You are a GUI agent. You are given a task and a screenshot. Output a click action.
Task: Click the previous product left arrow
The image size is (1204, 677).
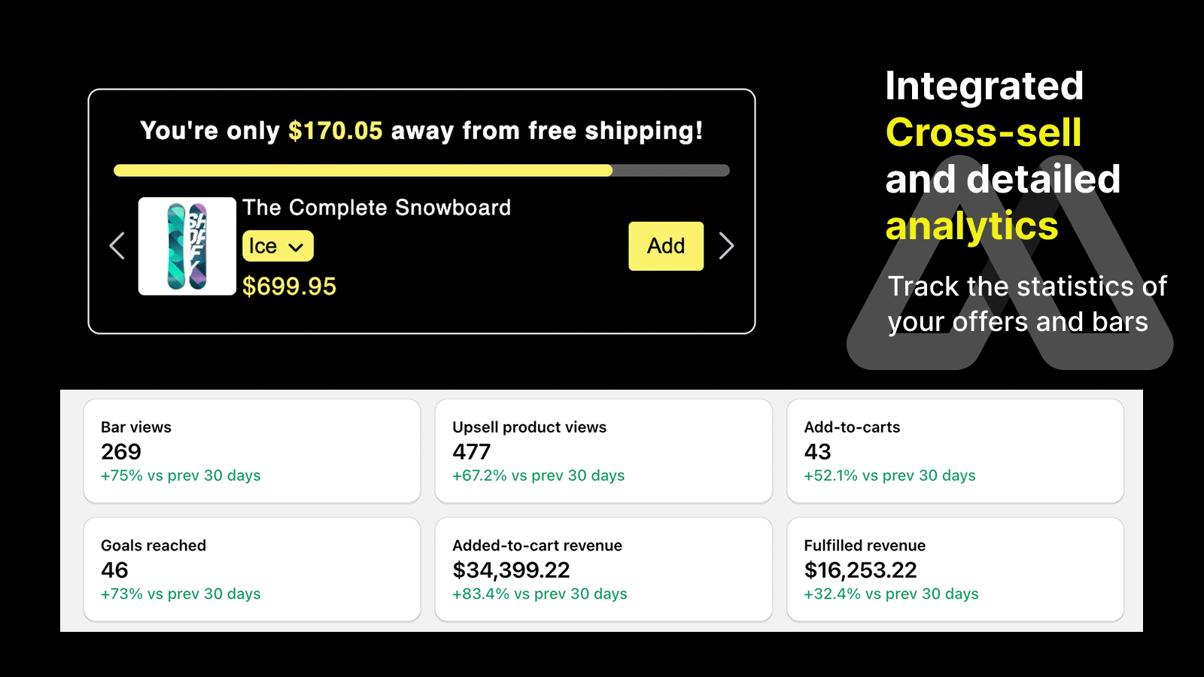tap(117, 246)
